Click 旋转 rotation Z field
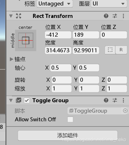 [x=117, y=80]
